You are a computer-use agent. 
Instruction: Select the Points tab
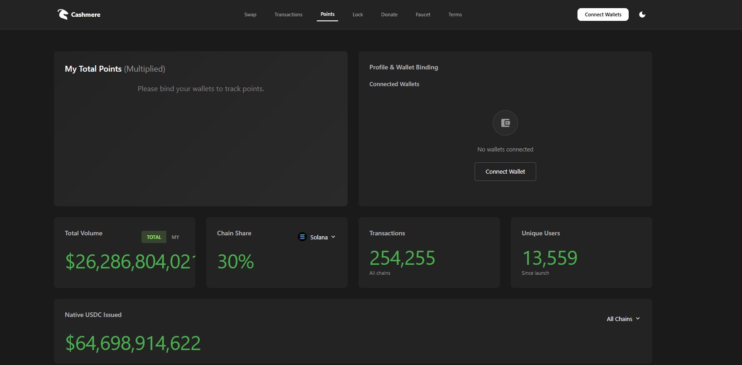point(327,15)
